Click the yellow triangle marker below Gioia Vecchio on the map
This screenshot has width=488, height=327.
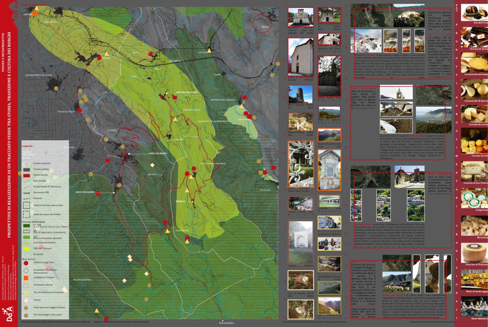[187, 241]
